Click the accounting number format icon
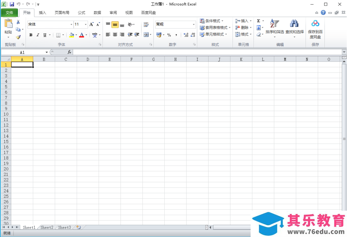Viewport: 347px width, 237px height. [159, 35]
